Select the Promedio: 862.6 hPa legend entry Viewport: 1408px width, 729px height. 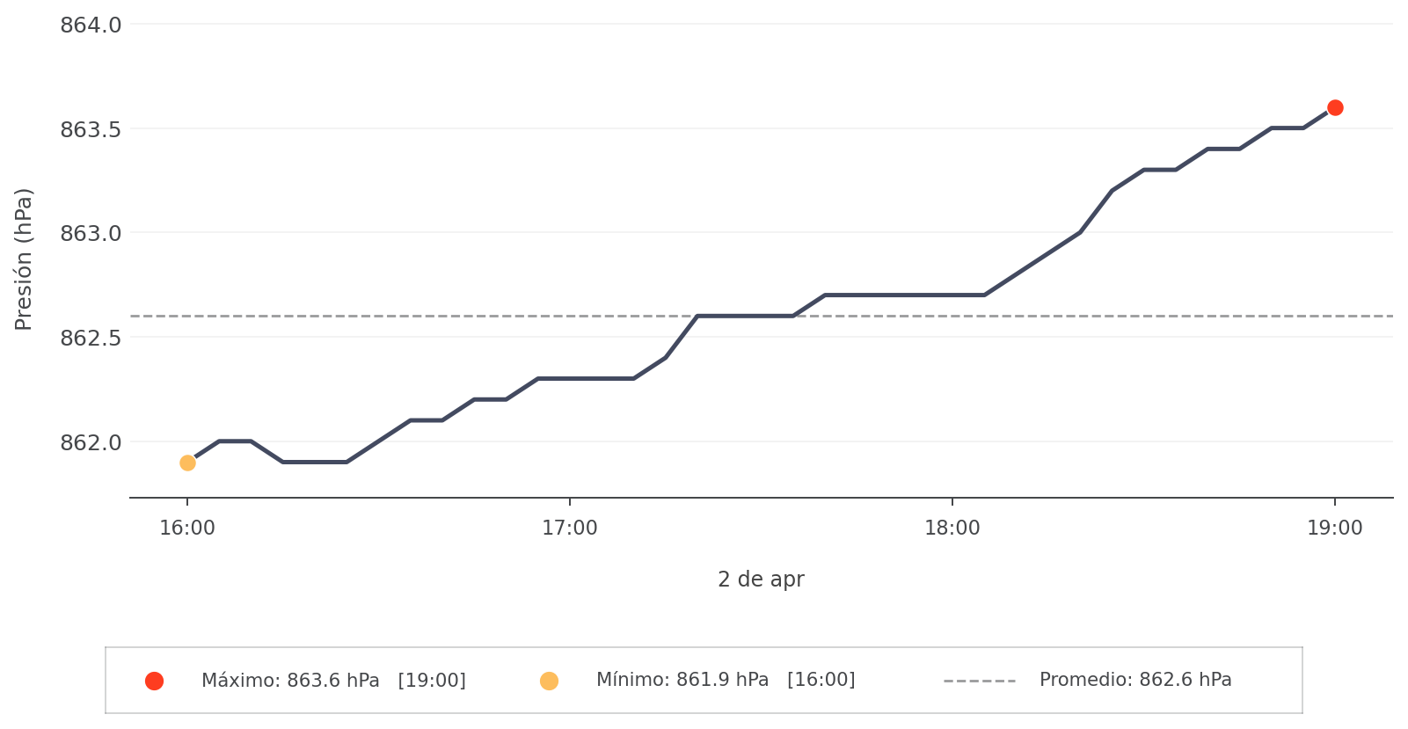1134,680
